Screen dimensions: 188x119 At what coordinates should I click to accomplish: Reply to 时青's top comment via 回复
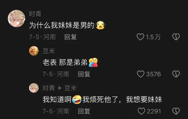click(x=71, y=37)
